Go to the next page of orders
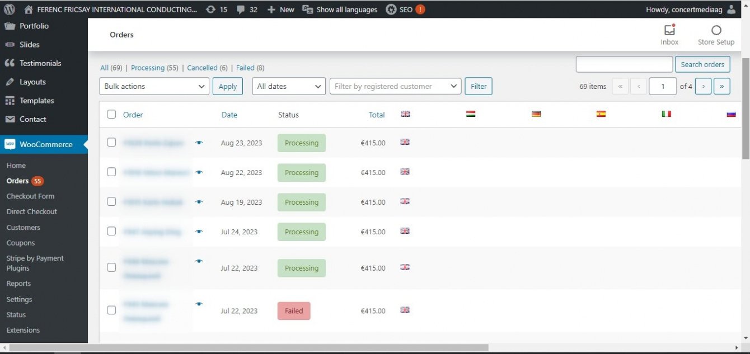Image resolution: width=750 pixels, height=354 pixels. [x=703, y=86]
